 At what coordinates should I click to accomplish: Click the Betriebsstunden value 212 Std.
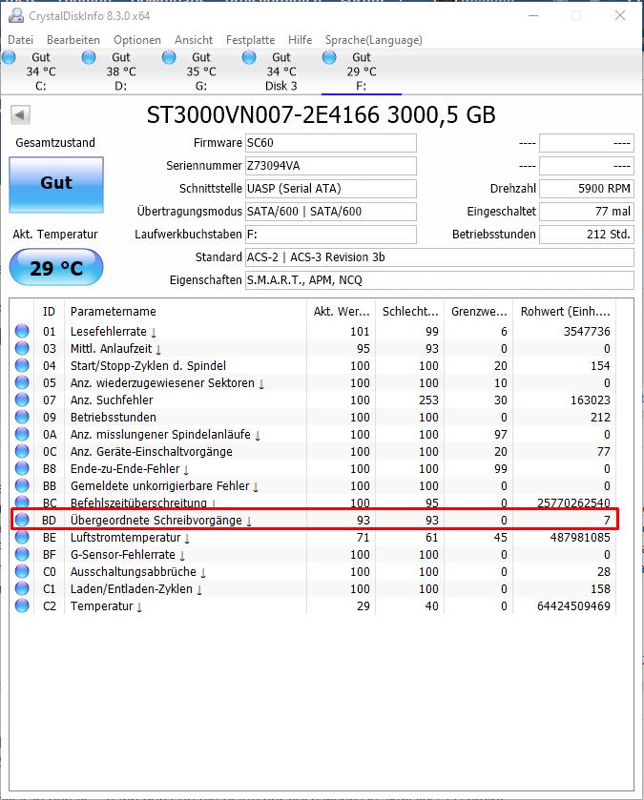click(587, 235)
